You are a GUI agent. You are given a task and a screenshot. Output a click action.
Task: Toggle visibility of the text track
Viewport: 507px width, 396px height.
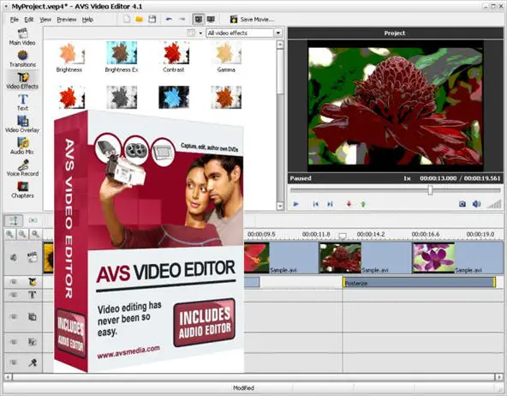click(x=13, y=295)
